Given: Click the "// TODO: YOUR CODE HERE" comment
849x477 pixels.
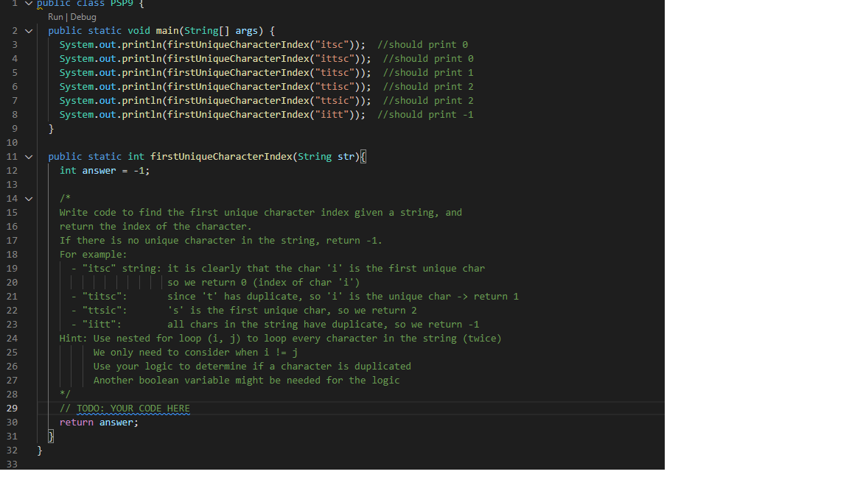Looking at the screenshot, I should coord(125,409).
